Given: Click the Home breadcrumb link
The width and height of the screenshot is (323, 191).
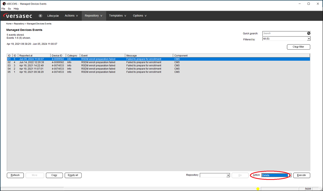Looking at the screenshot, I should (9, 24).
